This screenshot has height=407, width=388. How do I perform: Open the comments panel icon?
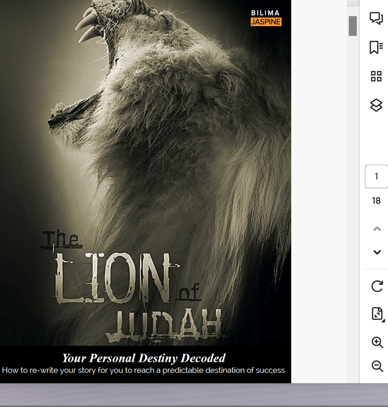376,19
